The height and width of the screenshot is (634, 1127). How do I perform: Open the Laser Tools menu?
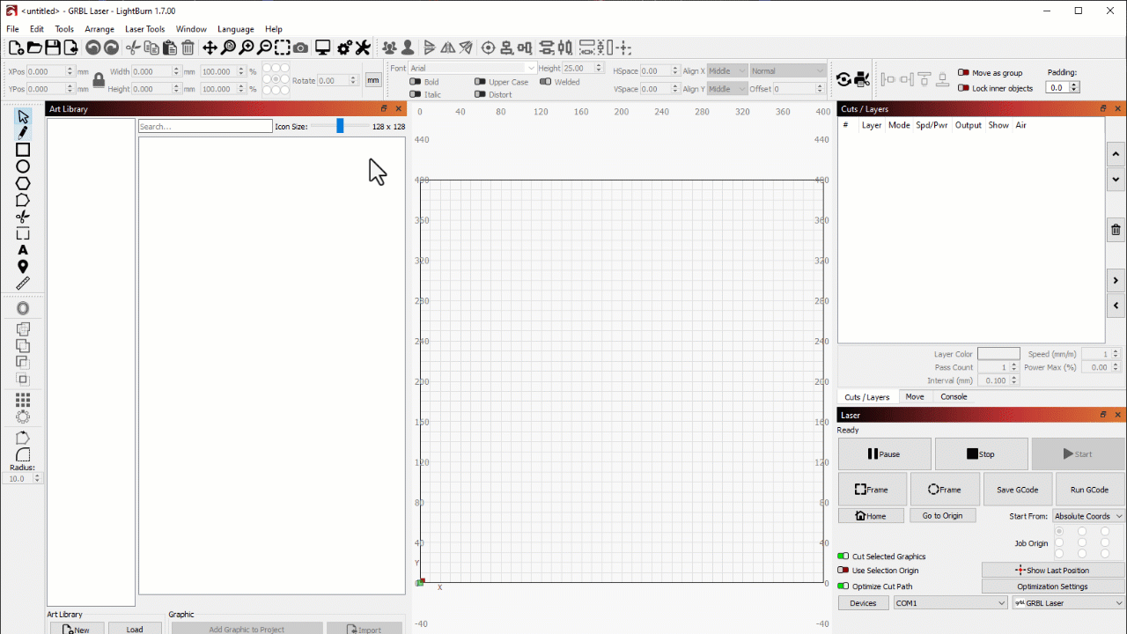click(x=144, y=28)
